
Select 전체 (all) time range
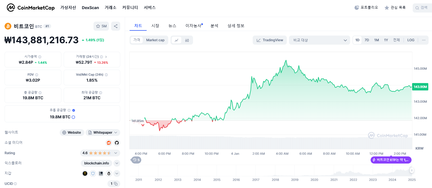pyautogui.click(x=396, y=40)
